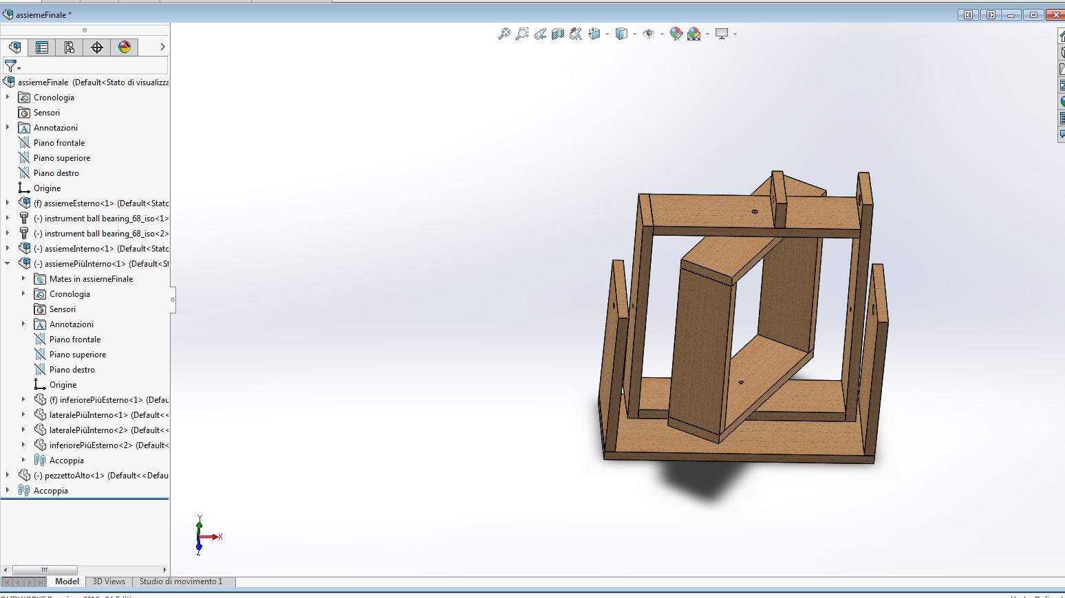Open SOLIDWORKS Resources home task pane tab
This screenshot has height=598, width=1065.
pyautogui.click(x=1061, y=36)
